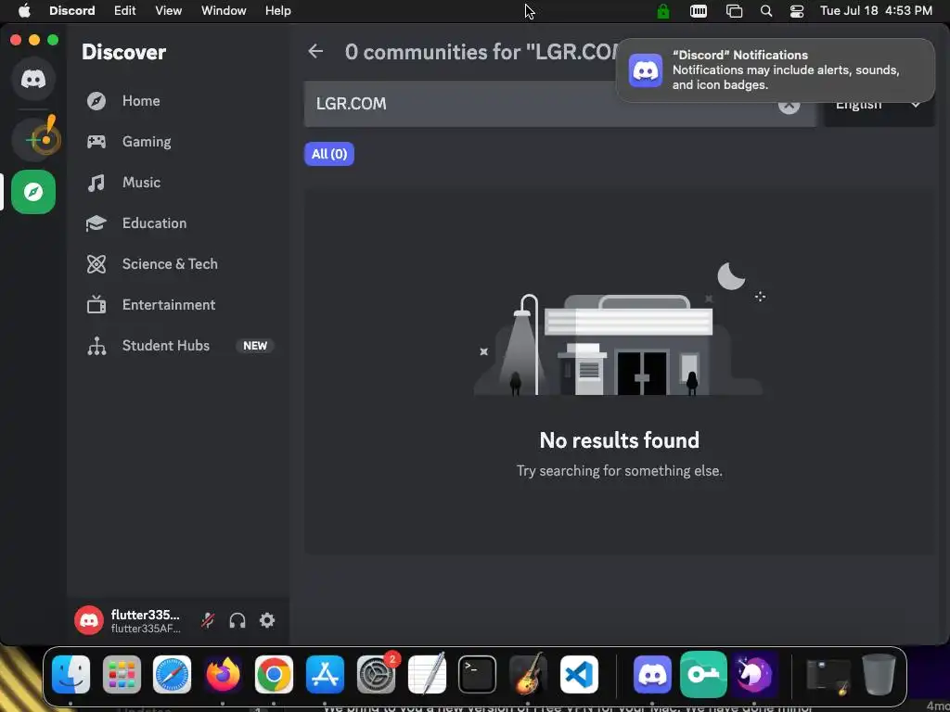Open GarageBand from the Dock
The image size is (950, 712).
pyautogui.click(x=528, y=675)
